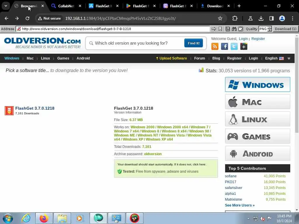The height and width of the screenshot is (224, 299).
Task: Open Firefox from the Windows taskbar
Action: click(x=44, y=218)
